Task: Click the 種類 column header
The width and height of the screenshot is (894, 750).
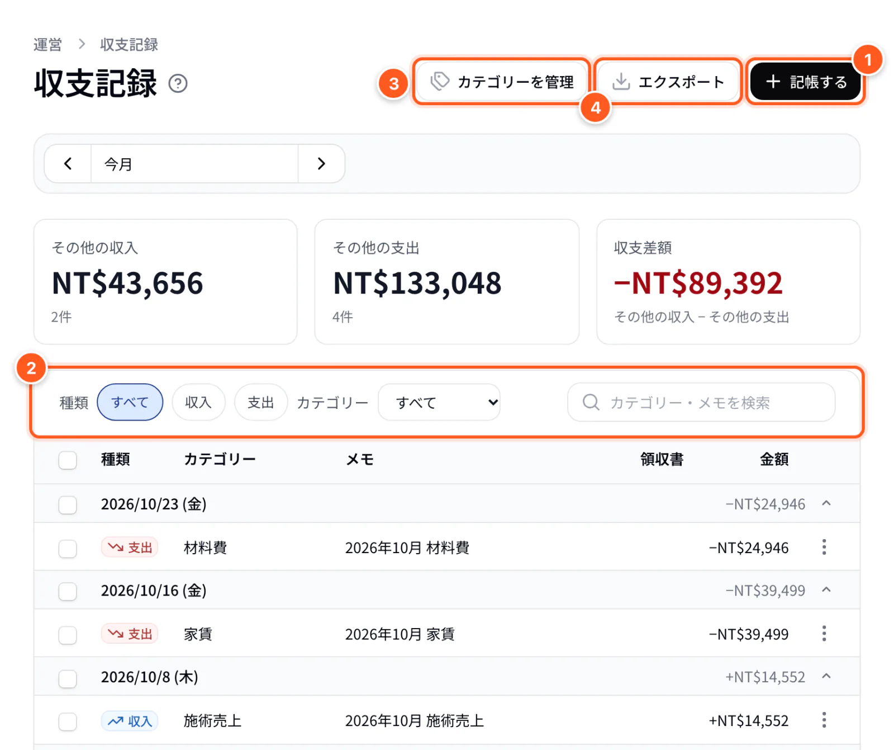Action: point(116,460)
